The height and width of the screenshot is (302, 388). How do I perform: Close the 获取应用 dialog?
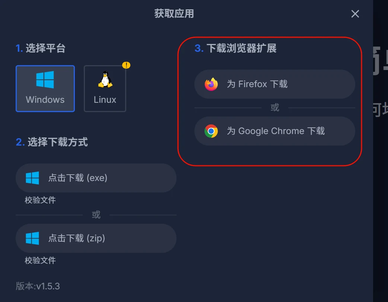(355, 14)
